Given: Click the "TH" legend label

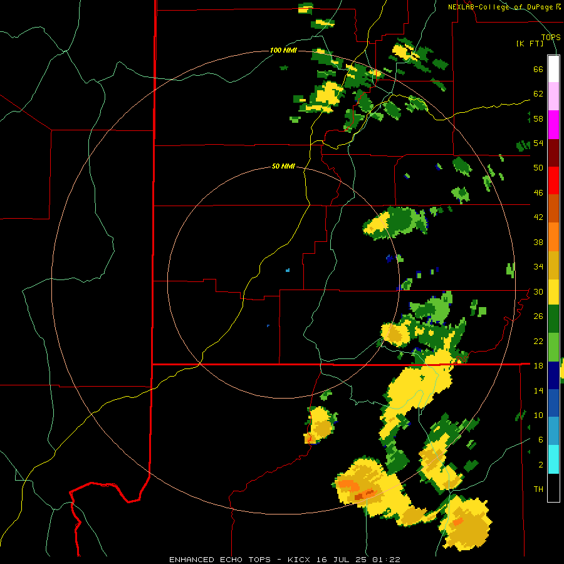Looking at the screenshot, I should pos(538,489).
